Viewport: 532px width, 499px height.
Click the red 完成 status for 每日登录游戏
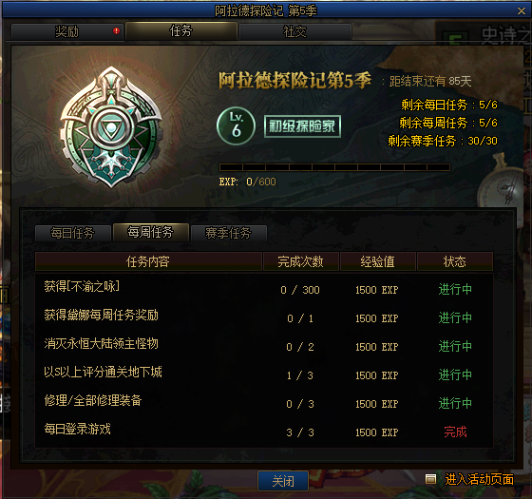pos(455,432)
